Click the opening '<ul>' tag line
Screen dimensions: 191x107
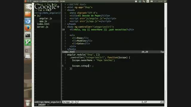[72, 35]
